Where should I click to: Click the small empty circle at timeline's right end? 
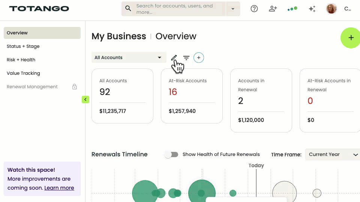[317, 193]
